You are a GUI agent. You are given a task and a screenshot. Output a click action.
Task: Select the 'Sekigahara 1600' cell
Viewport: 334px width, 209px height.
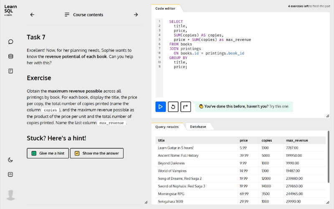click(170, 201)
